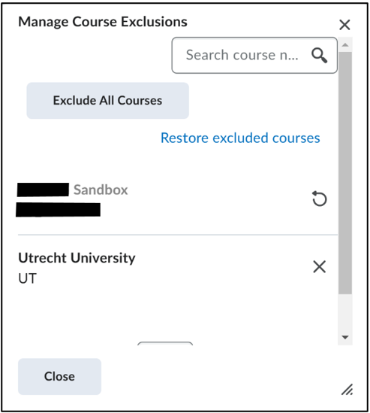
Task: Click the Manage Course Exclusions heading
Action: [x=103, y=22]
